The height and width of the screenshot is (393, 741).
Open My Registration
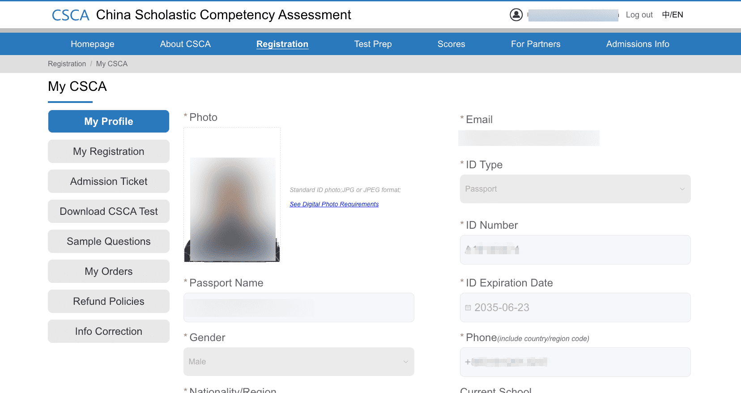tap(109, 151)
